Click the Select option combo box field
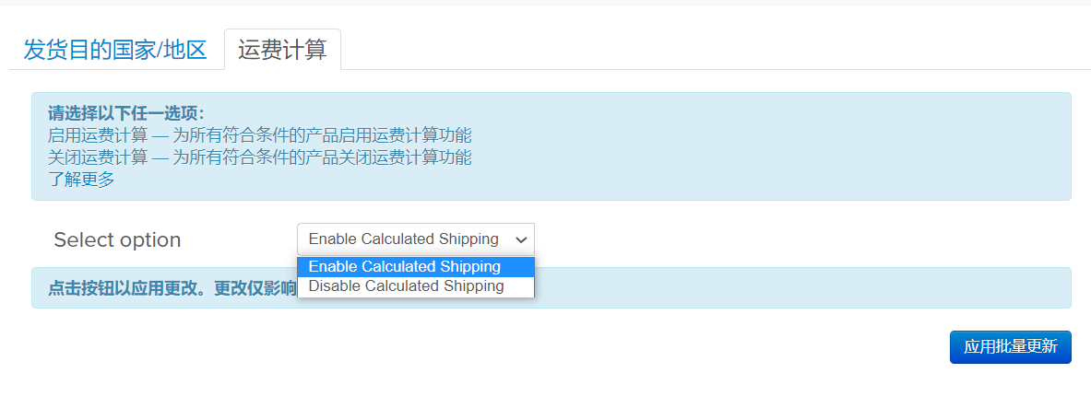Screen dimensions: 1091x396 [415, 239]
